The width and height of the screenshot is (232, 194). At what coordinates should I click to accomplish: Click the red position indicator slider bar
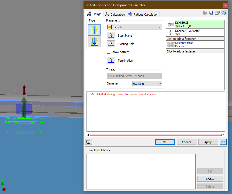156,135
